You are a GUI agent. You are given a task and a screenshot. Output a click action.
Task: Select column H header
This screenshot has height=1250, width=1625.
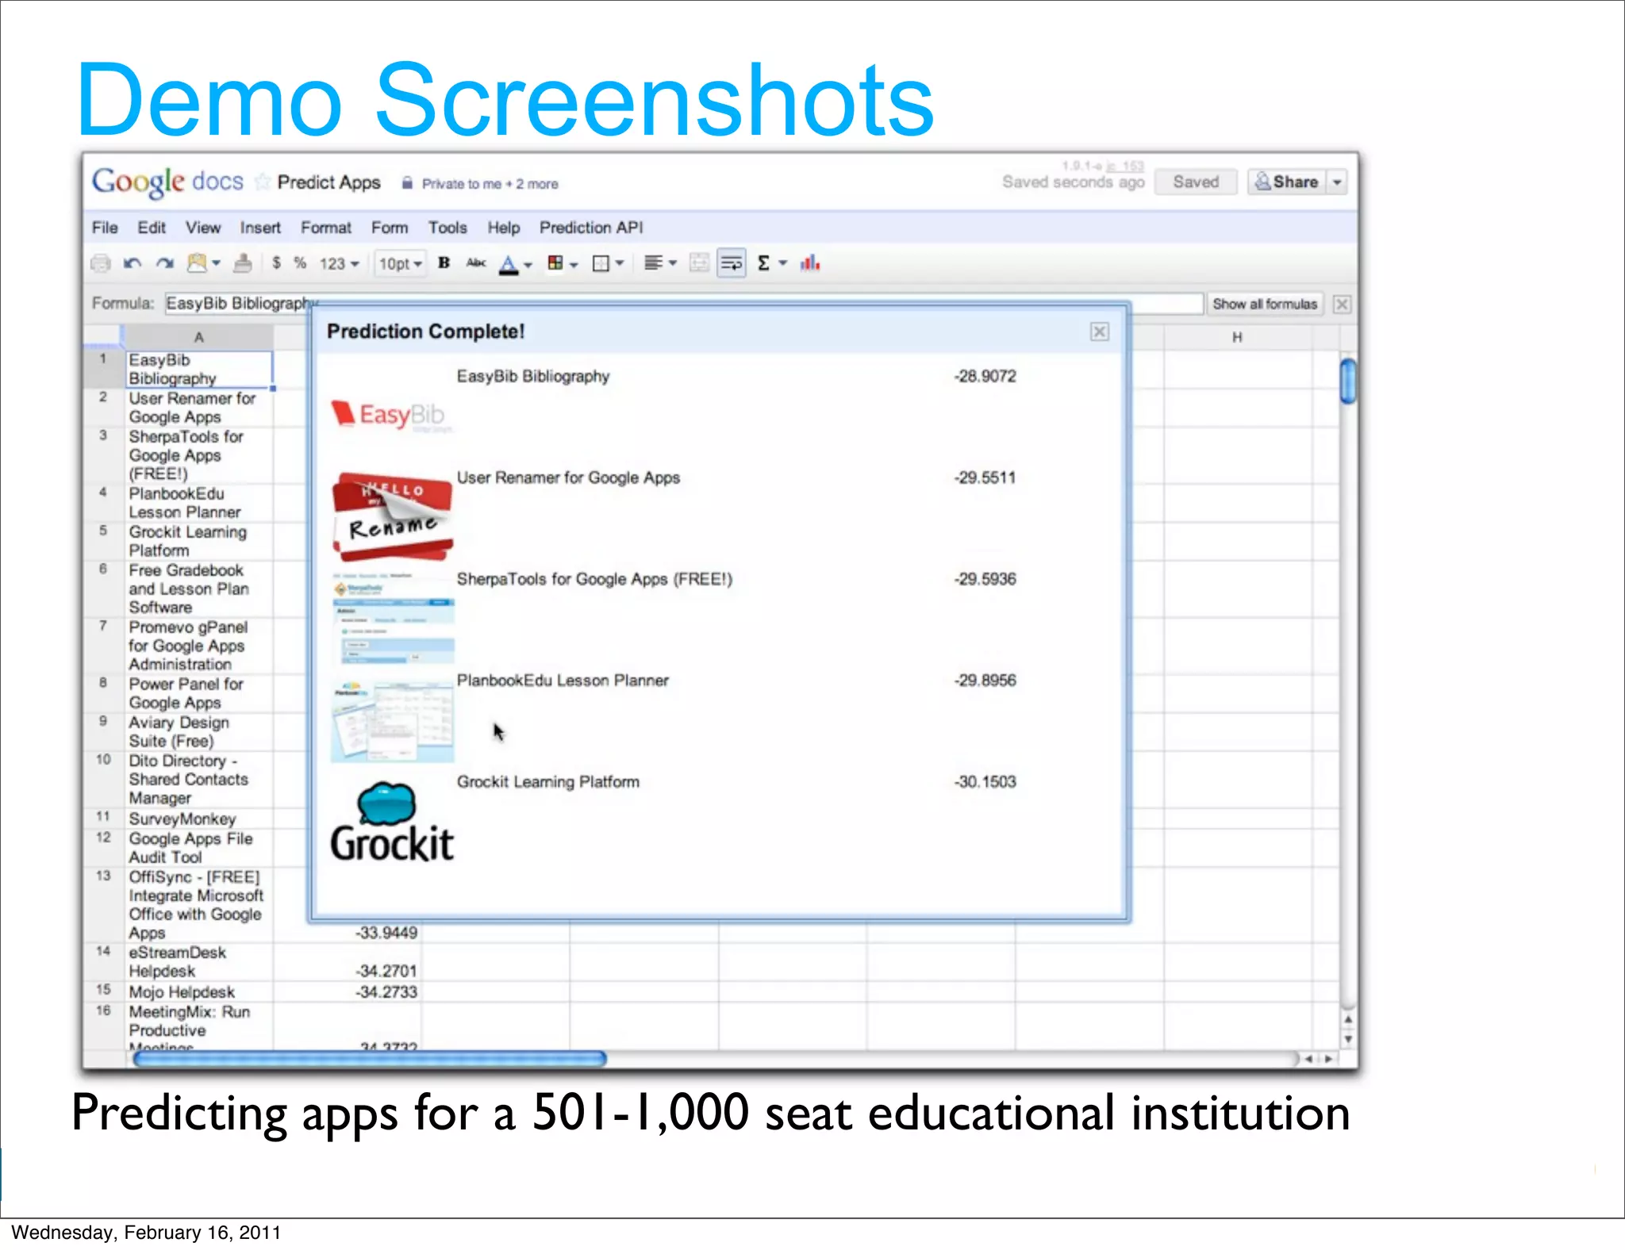[x=1237, y=337]
